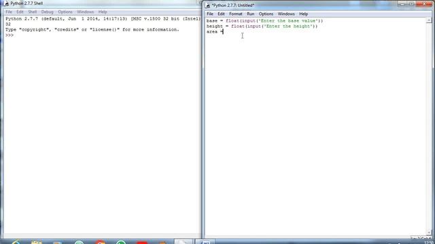
Task: Open Windows menu in Python Shell window
Action: pyautogui.click(x=86, y=12)
